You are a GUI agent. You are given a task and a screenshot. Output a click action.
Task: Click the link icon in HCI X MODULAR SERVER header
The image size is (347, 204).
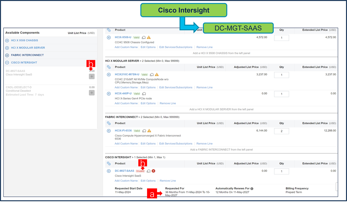(109, 67)
